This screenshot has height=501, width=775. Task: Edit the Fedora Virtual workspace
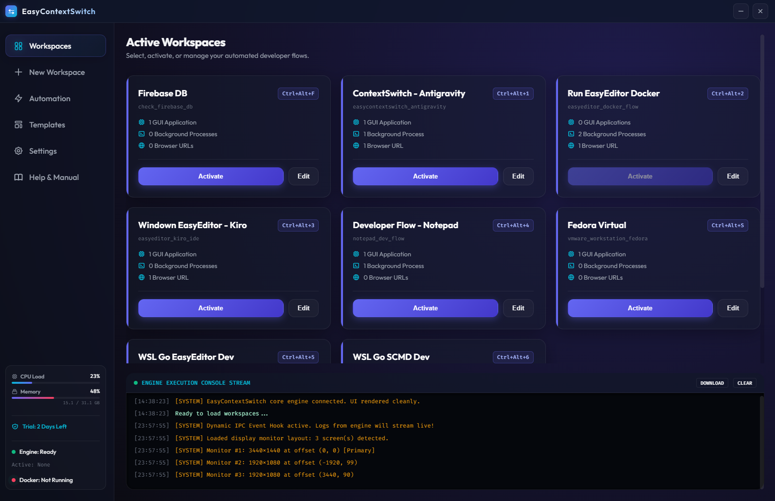click(x=733, y=308)
